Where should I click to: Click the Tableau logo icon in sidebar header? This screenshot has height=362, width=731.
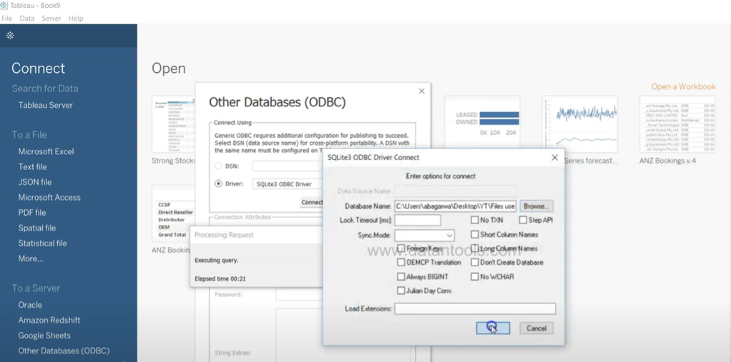[10, 36]
